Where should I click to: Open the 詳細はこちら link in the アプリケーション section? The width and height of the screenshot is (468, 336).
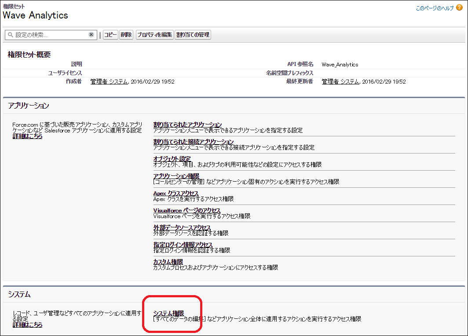click(x=27, y=136)
